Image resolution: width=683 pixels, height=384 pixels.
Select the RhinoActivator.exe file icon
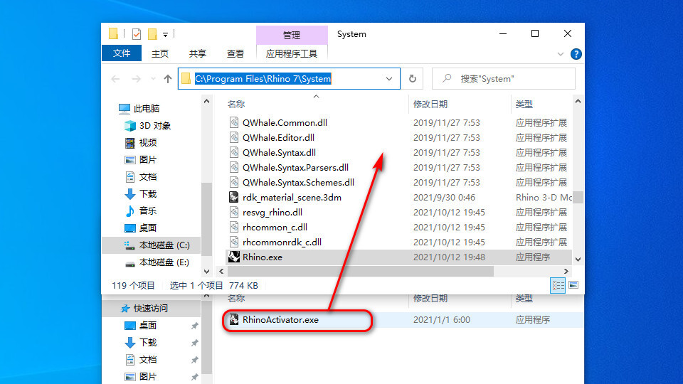pos(232,320)
